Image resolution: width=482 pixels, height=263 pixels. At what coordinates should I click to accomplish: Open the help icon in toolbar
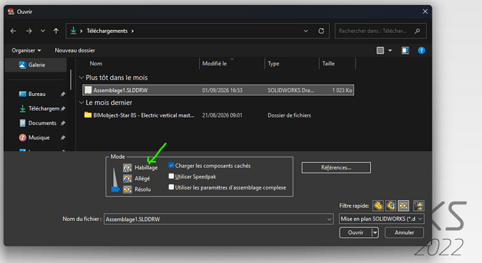pos(421,50)
